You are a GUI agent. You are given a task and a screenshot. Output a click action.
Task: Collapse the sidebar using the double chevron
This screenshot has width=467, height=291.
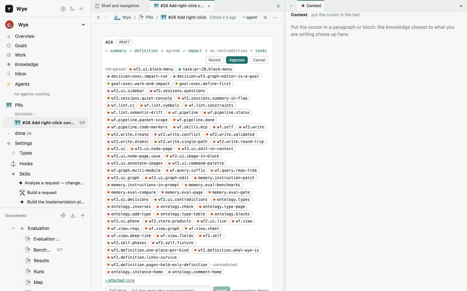pyautogui.click(x=81, y=9)
